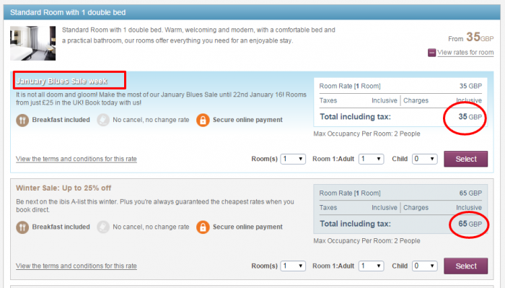Open Room 1 Adult dropdown for January Blues Sale

[x=371, y=159]
